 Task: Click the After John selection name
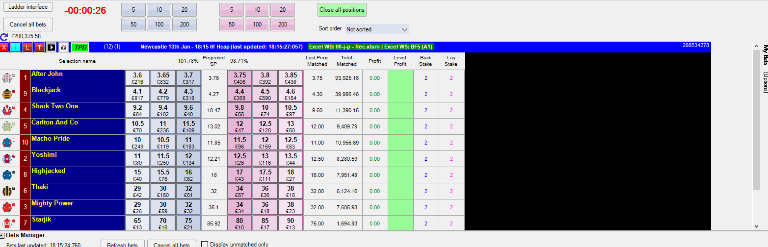(x=47, y=74)
